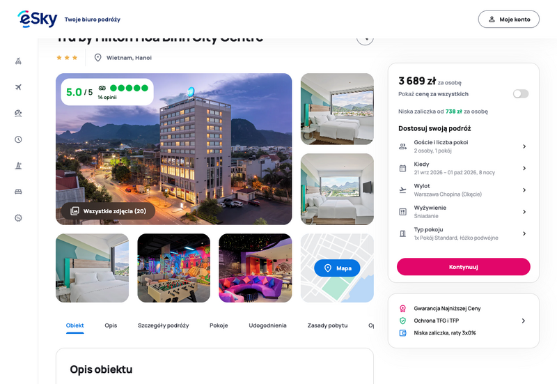Click the pink award icon for Gwarancja Najniższej Ceny
Image resolution: width=557 pixels, height=384 pixels.
[x=402, y=309]
